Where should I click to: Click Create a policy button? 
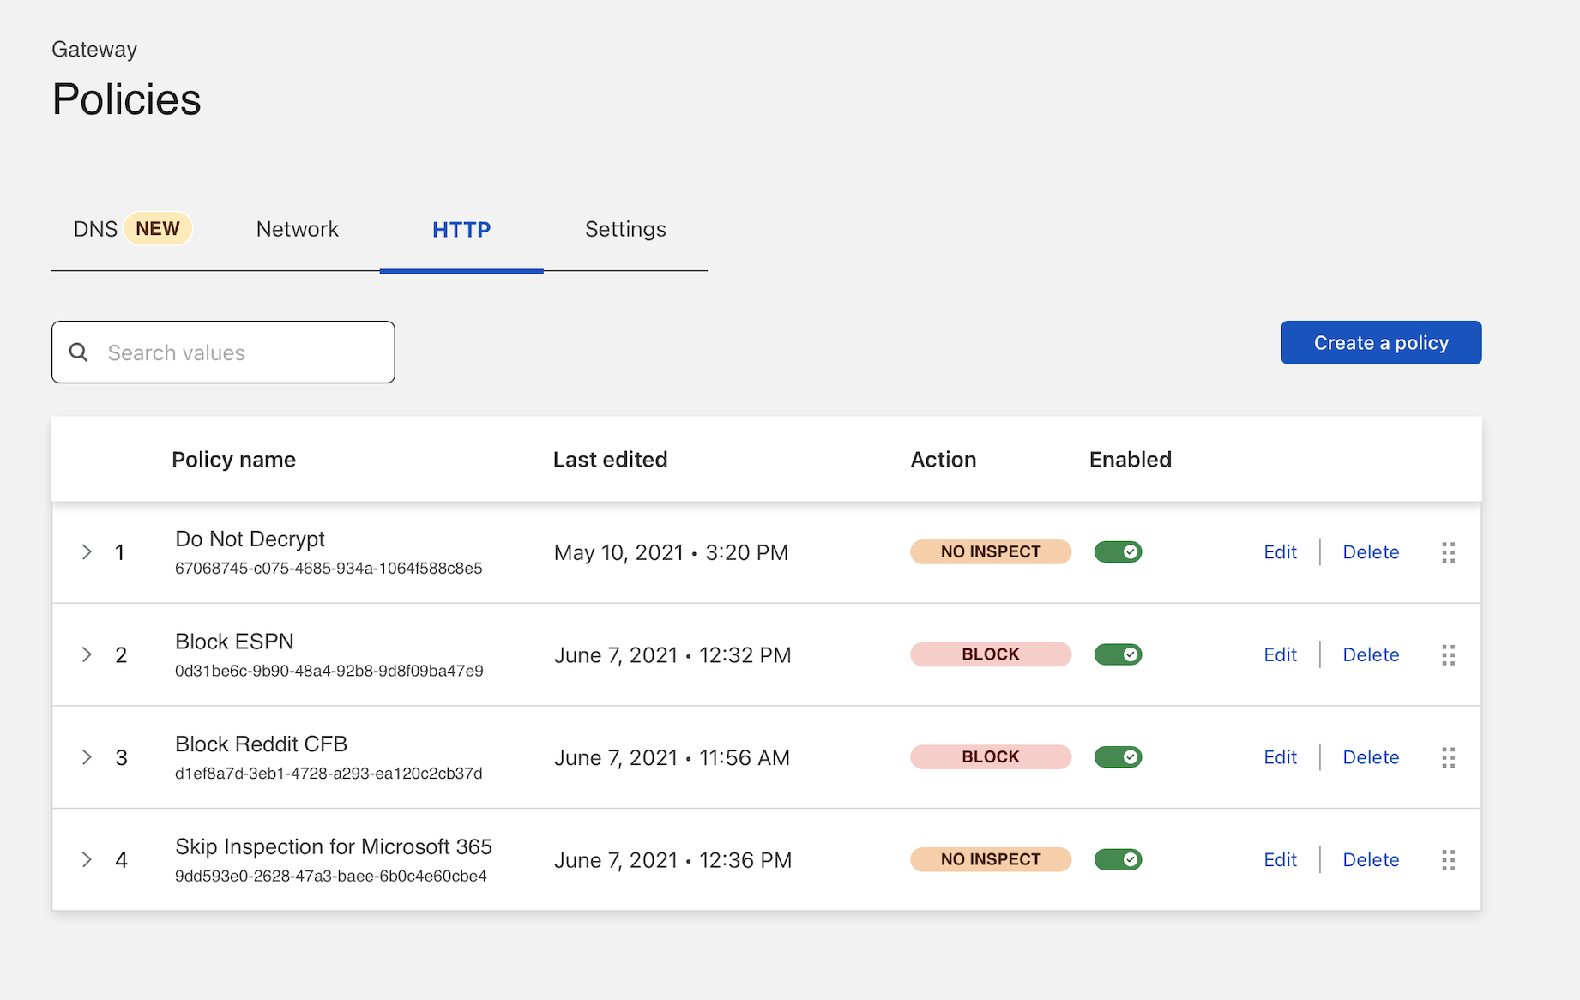point(1380,343)
